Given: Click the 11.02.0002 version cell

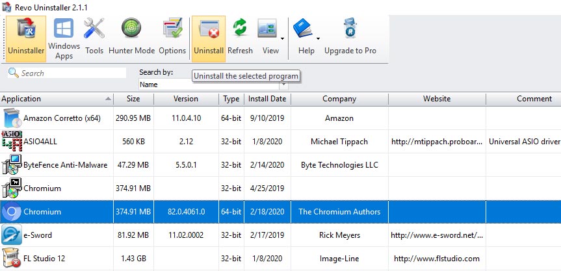Looking at the screenshot, I should (186, 235).
